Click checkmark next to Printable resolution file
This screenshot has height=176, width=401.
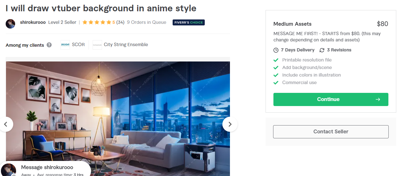click(276, 60)
